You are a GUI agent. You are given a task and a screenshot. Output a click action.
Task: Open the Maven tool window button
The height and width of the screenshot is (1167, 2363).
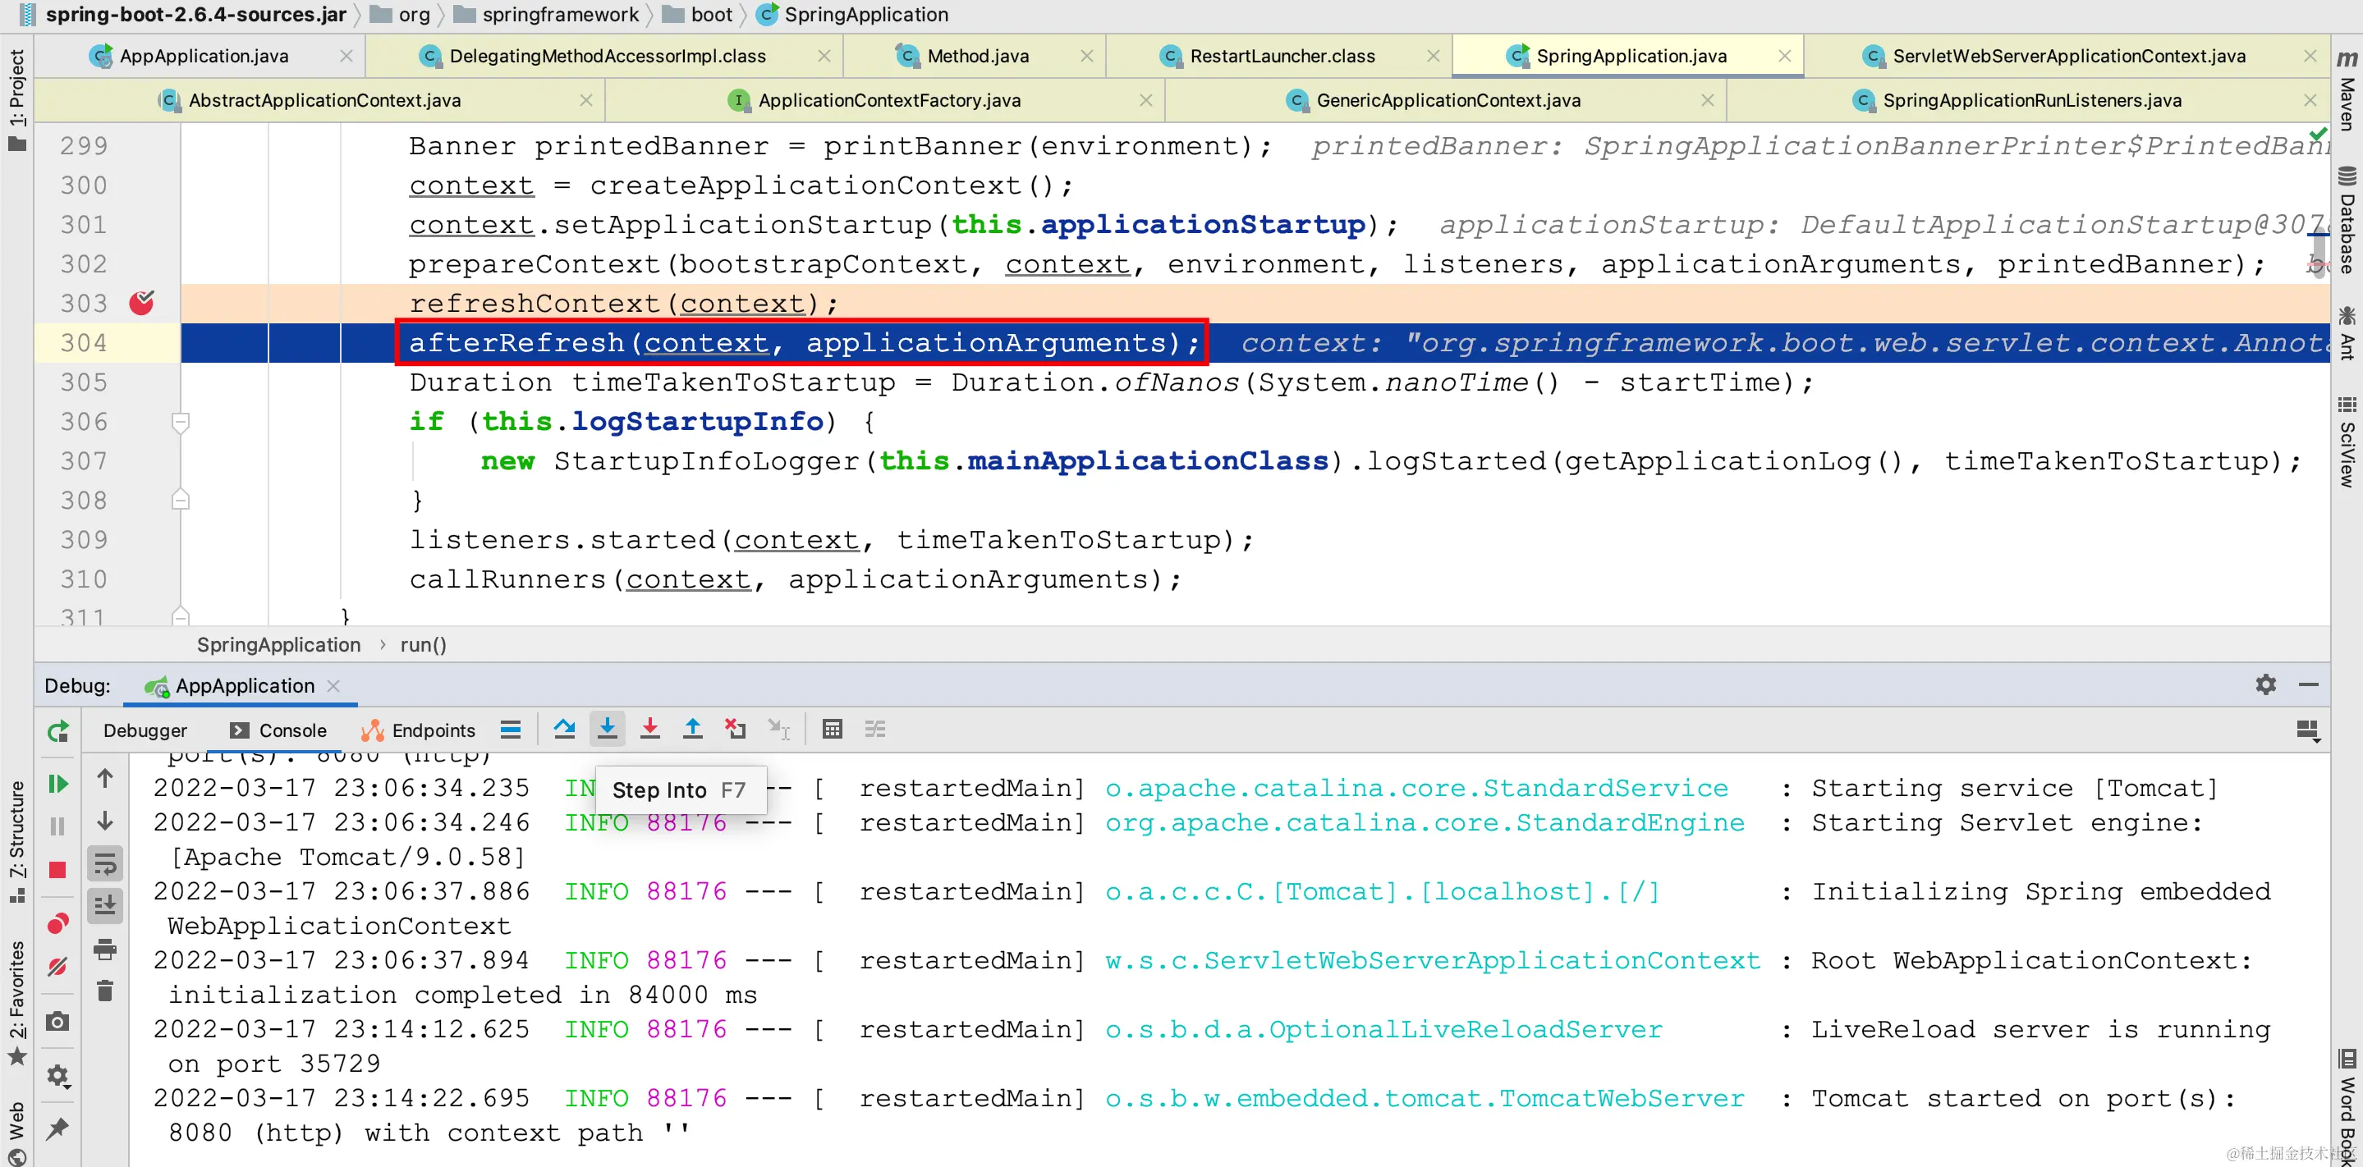2347,92
